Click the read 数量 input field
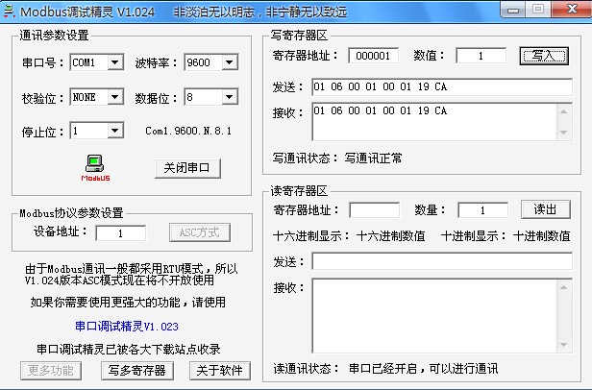 pos(482,209)
